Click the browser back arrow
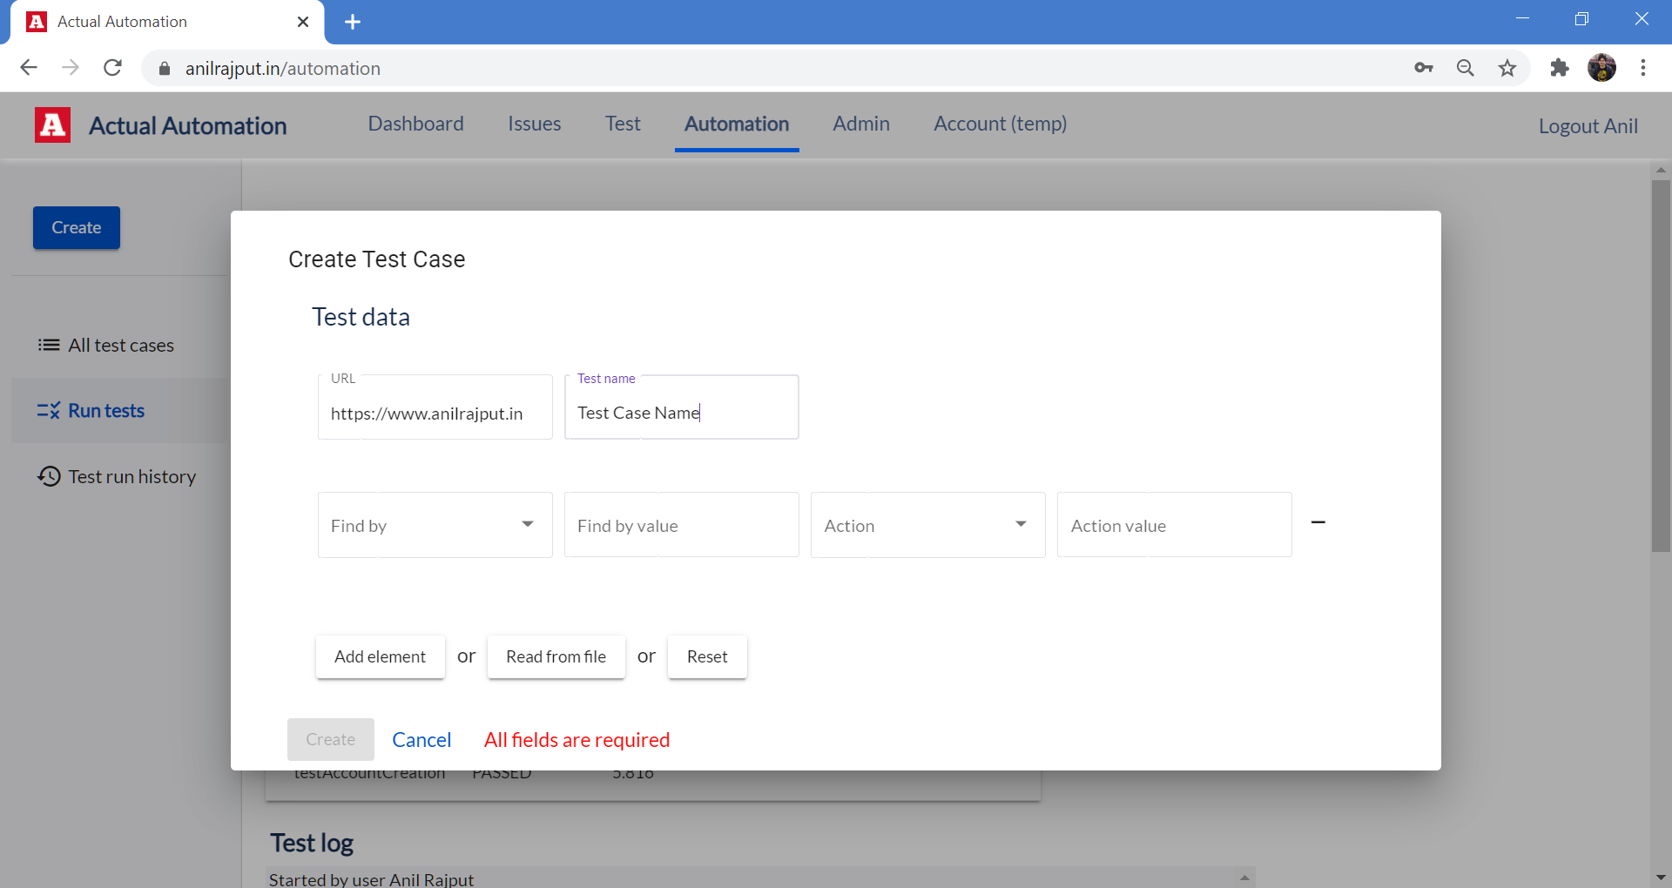The height and width of the screenshot is (888, 1672). click(29, 68)
